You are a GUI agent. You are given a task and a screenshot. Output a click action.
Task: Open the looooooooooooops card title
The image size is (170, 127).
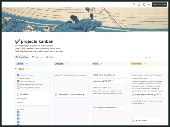pos(106,107)
